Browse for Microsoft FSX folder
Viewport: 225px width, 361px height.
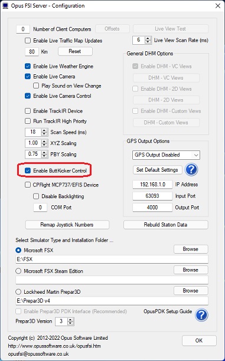[191, 249]
